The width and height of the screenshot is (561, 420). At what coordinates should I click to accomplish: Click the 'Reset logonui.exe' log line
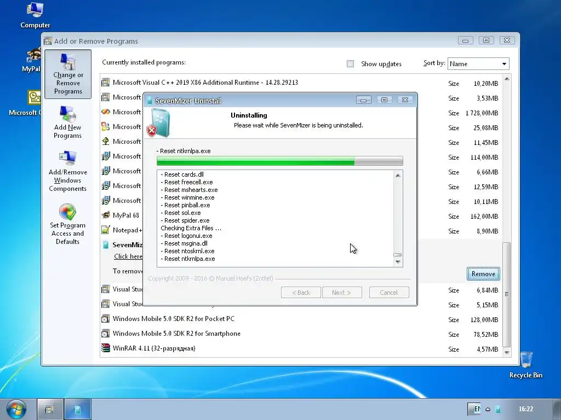186,236
